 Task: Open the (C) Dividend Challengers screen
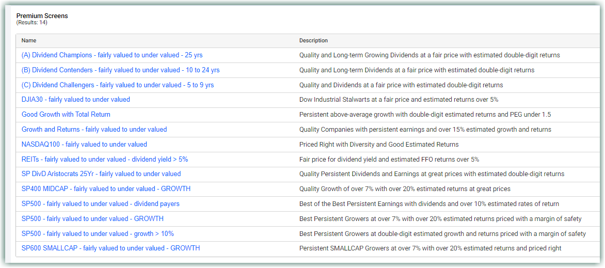[x=118, y=85]
